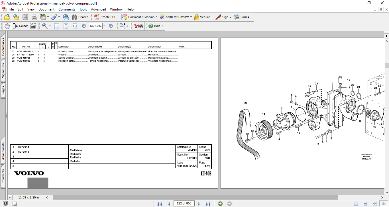This screenshot has width=389, height=207.
Task: Expand the Create PDF dropdown
Action: pos(118,17)
